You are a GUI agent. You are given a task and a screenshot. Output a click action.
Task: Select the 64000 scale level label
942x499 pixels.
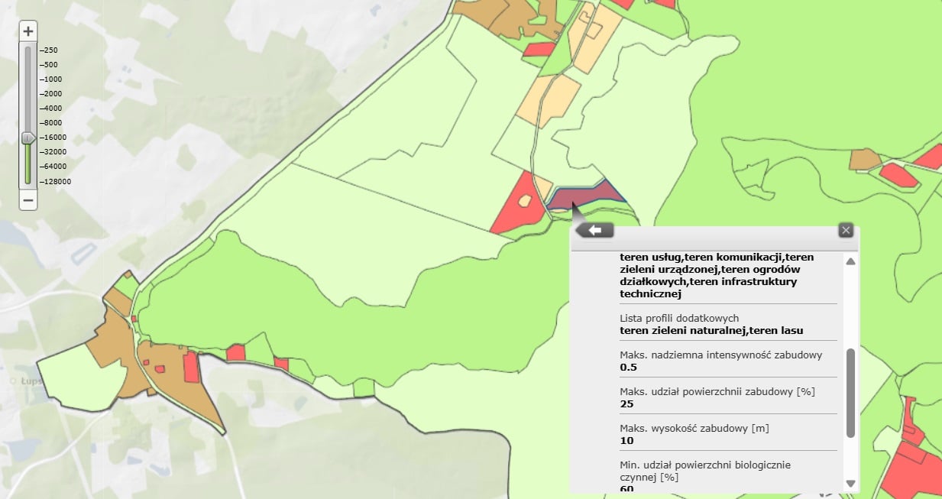55,167
